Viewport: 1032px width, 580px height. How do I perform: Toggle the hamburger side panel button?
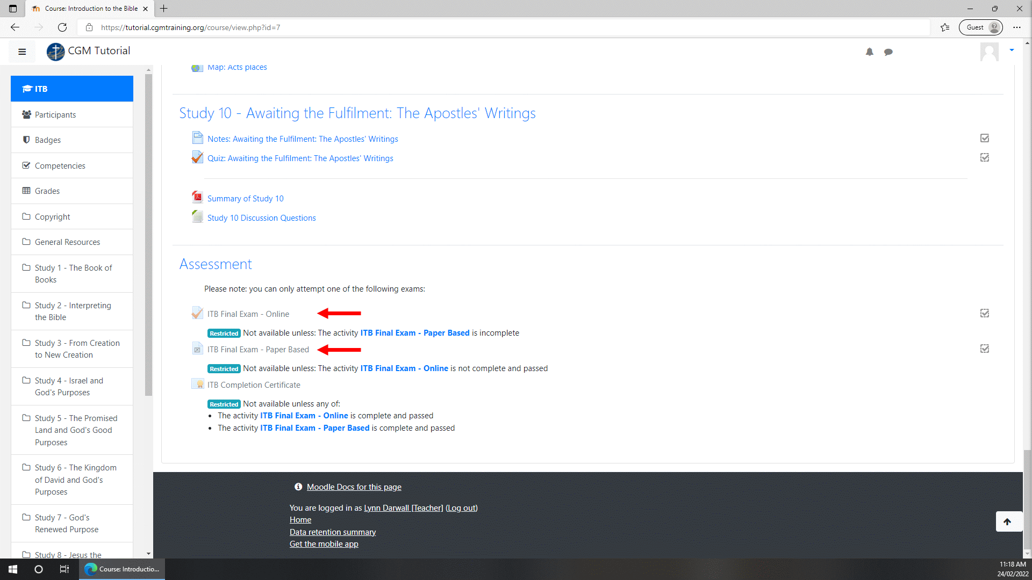pyautogui.click(x=22, y=52)
